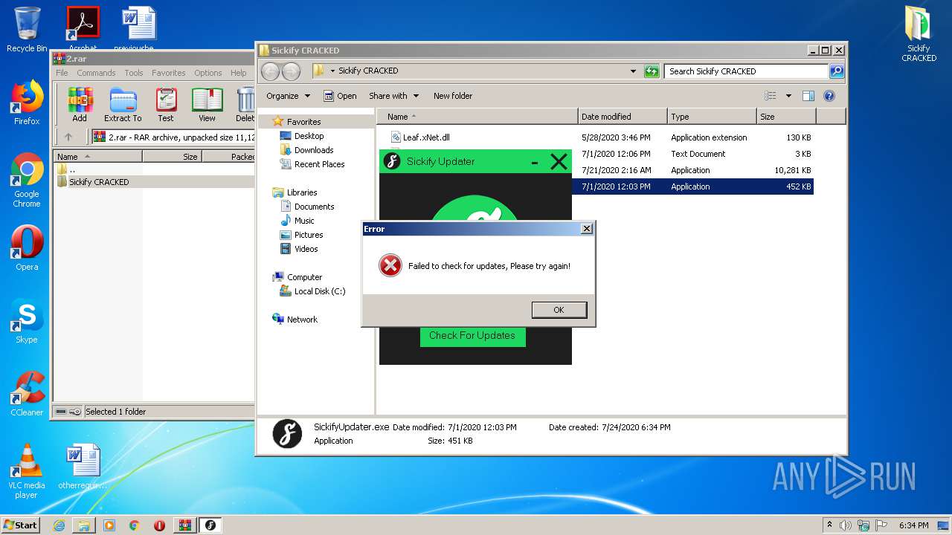Open Options menu in WinRAR
952x535 pixels.
208,73
